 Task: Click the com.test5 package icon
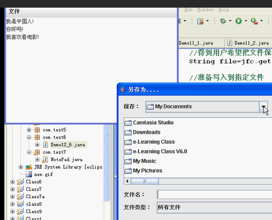click(37, 130)
